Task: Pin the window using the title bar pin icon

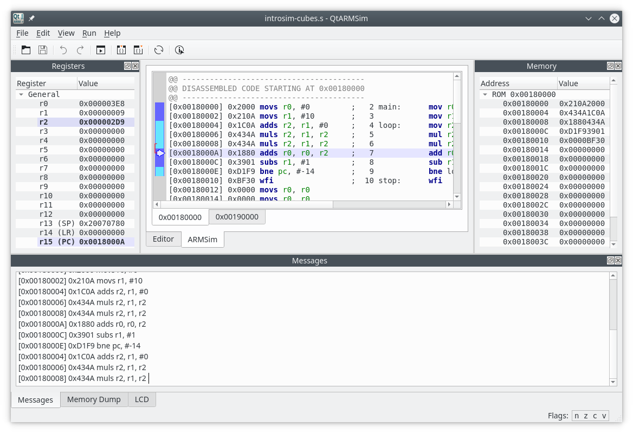Action: [31, 18]
